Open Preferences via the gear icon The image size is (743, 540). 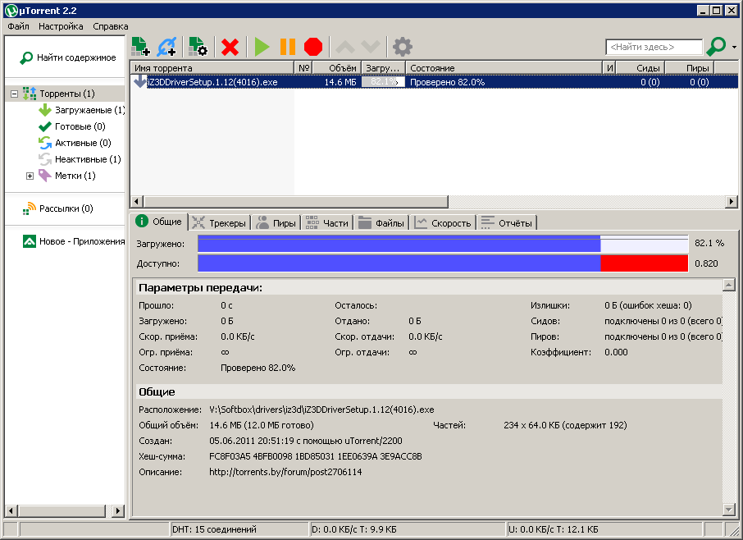[402, 47]
